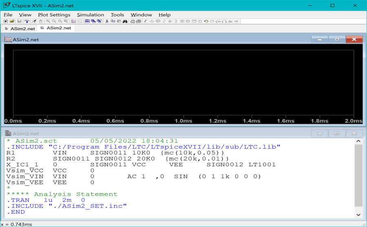Click the Close All Windows toolbar icon

(x=99, y=21)
